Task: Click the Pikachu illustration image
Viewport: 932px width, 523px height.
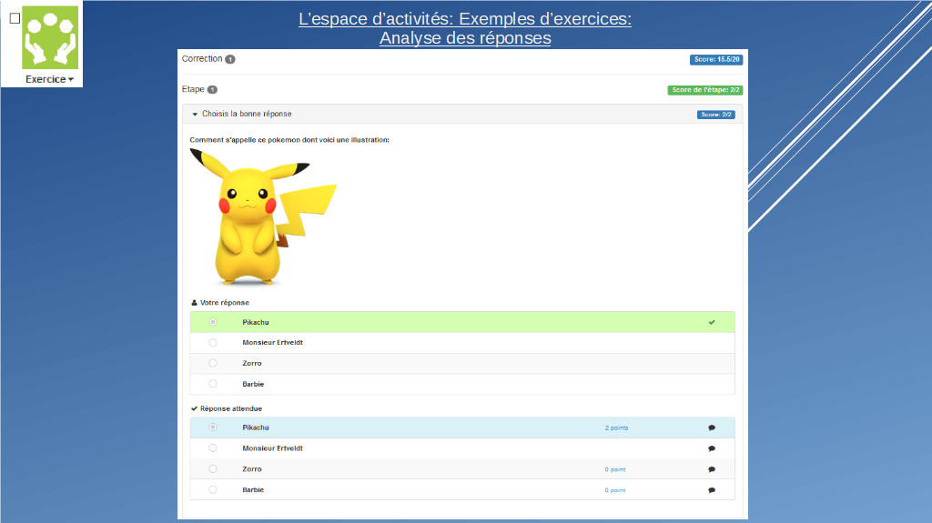Action: coord(263,216)
